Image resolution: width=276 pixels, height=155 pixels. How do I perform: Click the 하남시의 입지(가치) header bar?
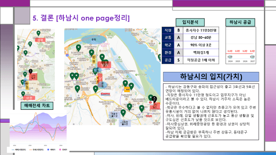point(211,77)
